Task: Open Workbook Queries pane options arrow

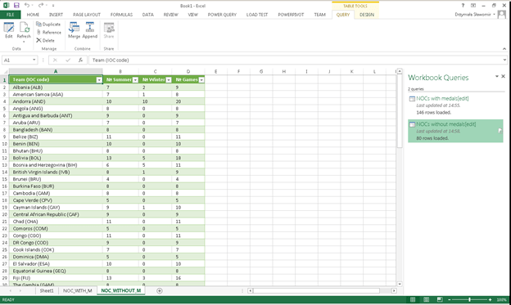Action: (497, 76)
